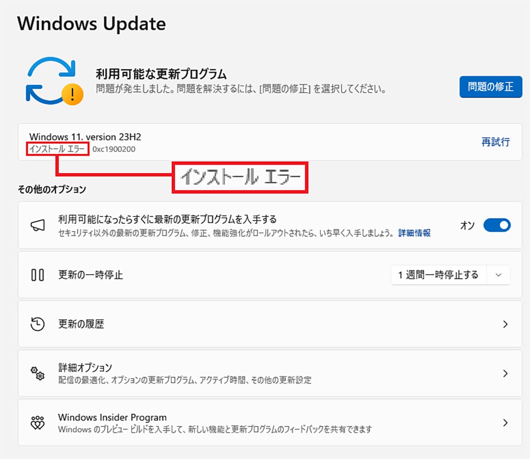Viewport: 530px width, 459px height.
Task: Expand 更新の履歴 with its chevron
Action: click(506, 324)
